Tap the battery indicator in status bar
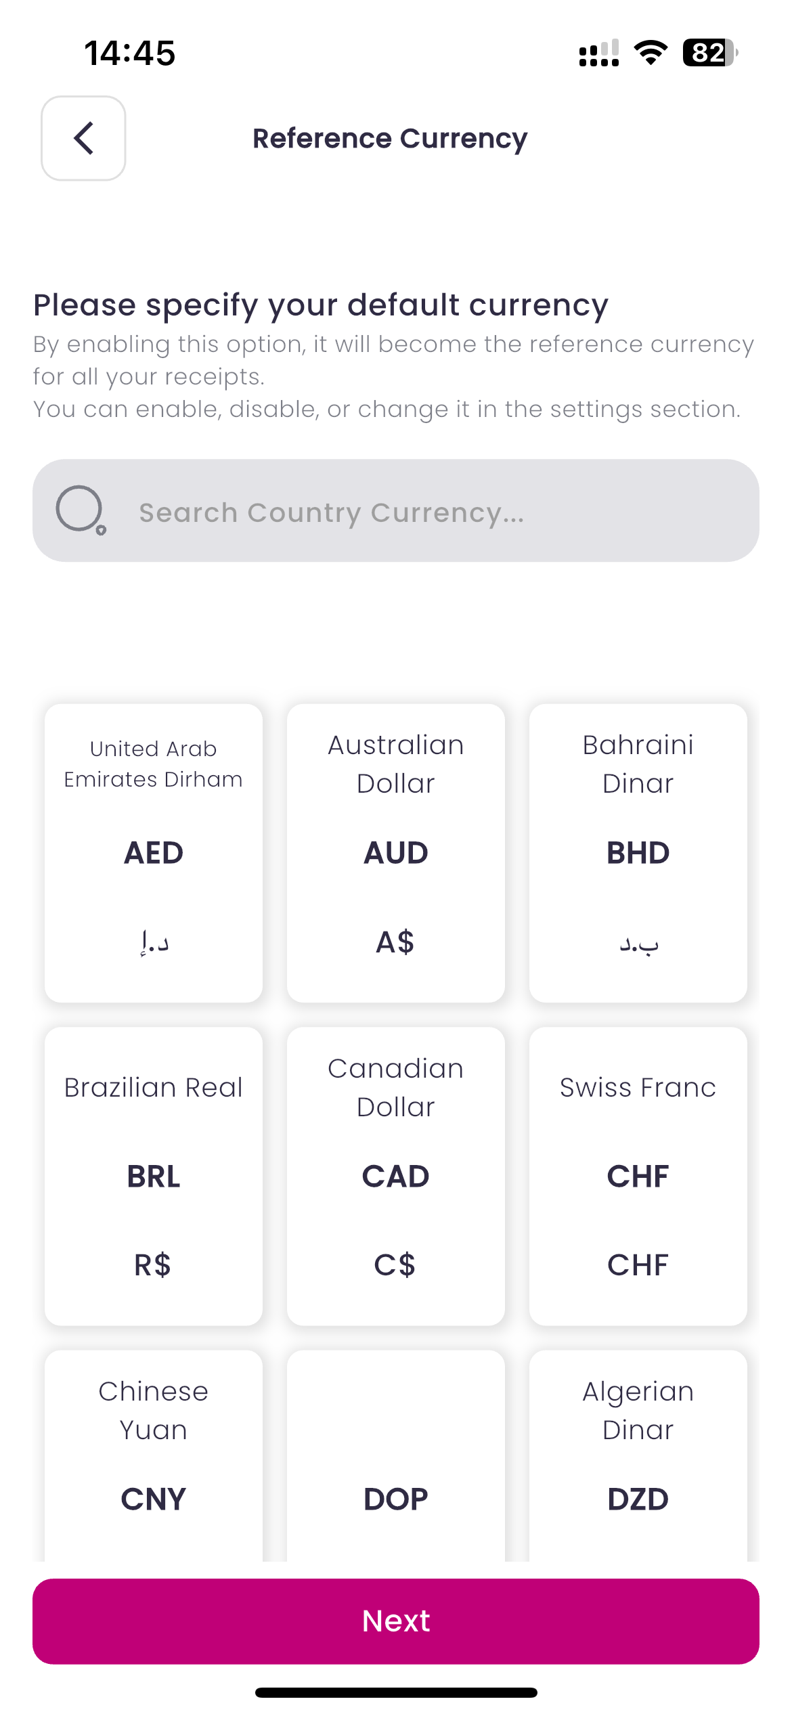 [709, 53]
